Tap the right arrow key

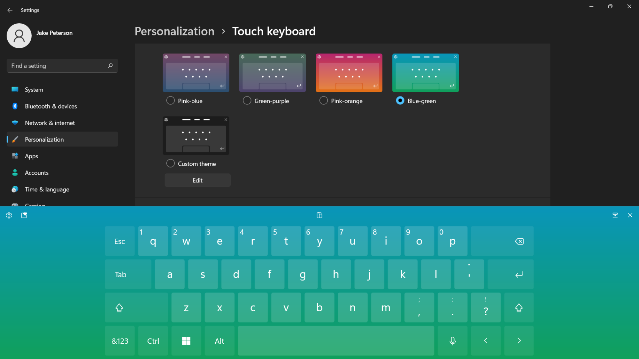coord(519,341)
